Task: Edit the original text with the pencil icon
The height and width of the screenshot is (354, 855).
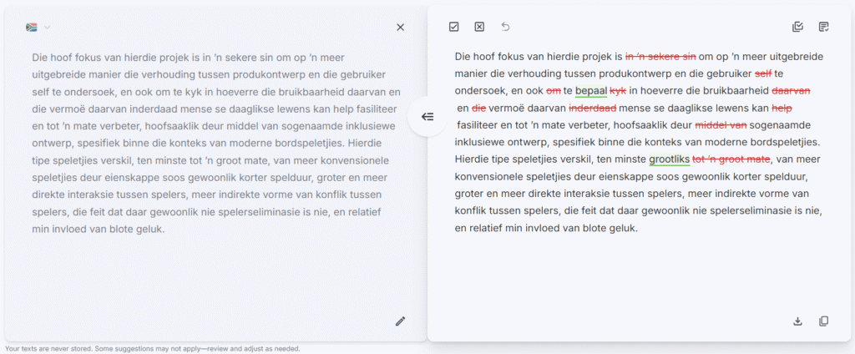Action: [x=400, y=321]
